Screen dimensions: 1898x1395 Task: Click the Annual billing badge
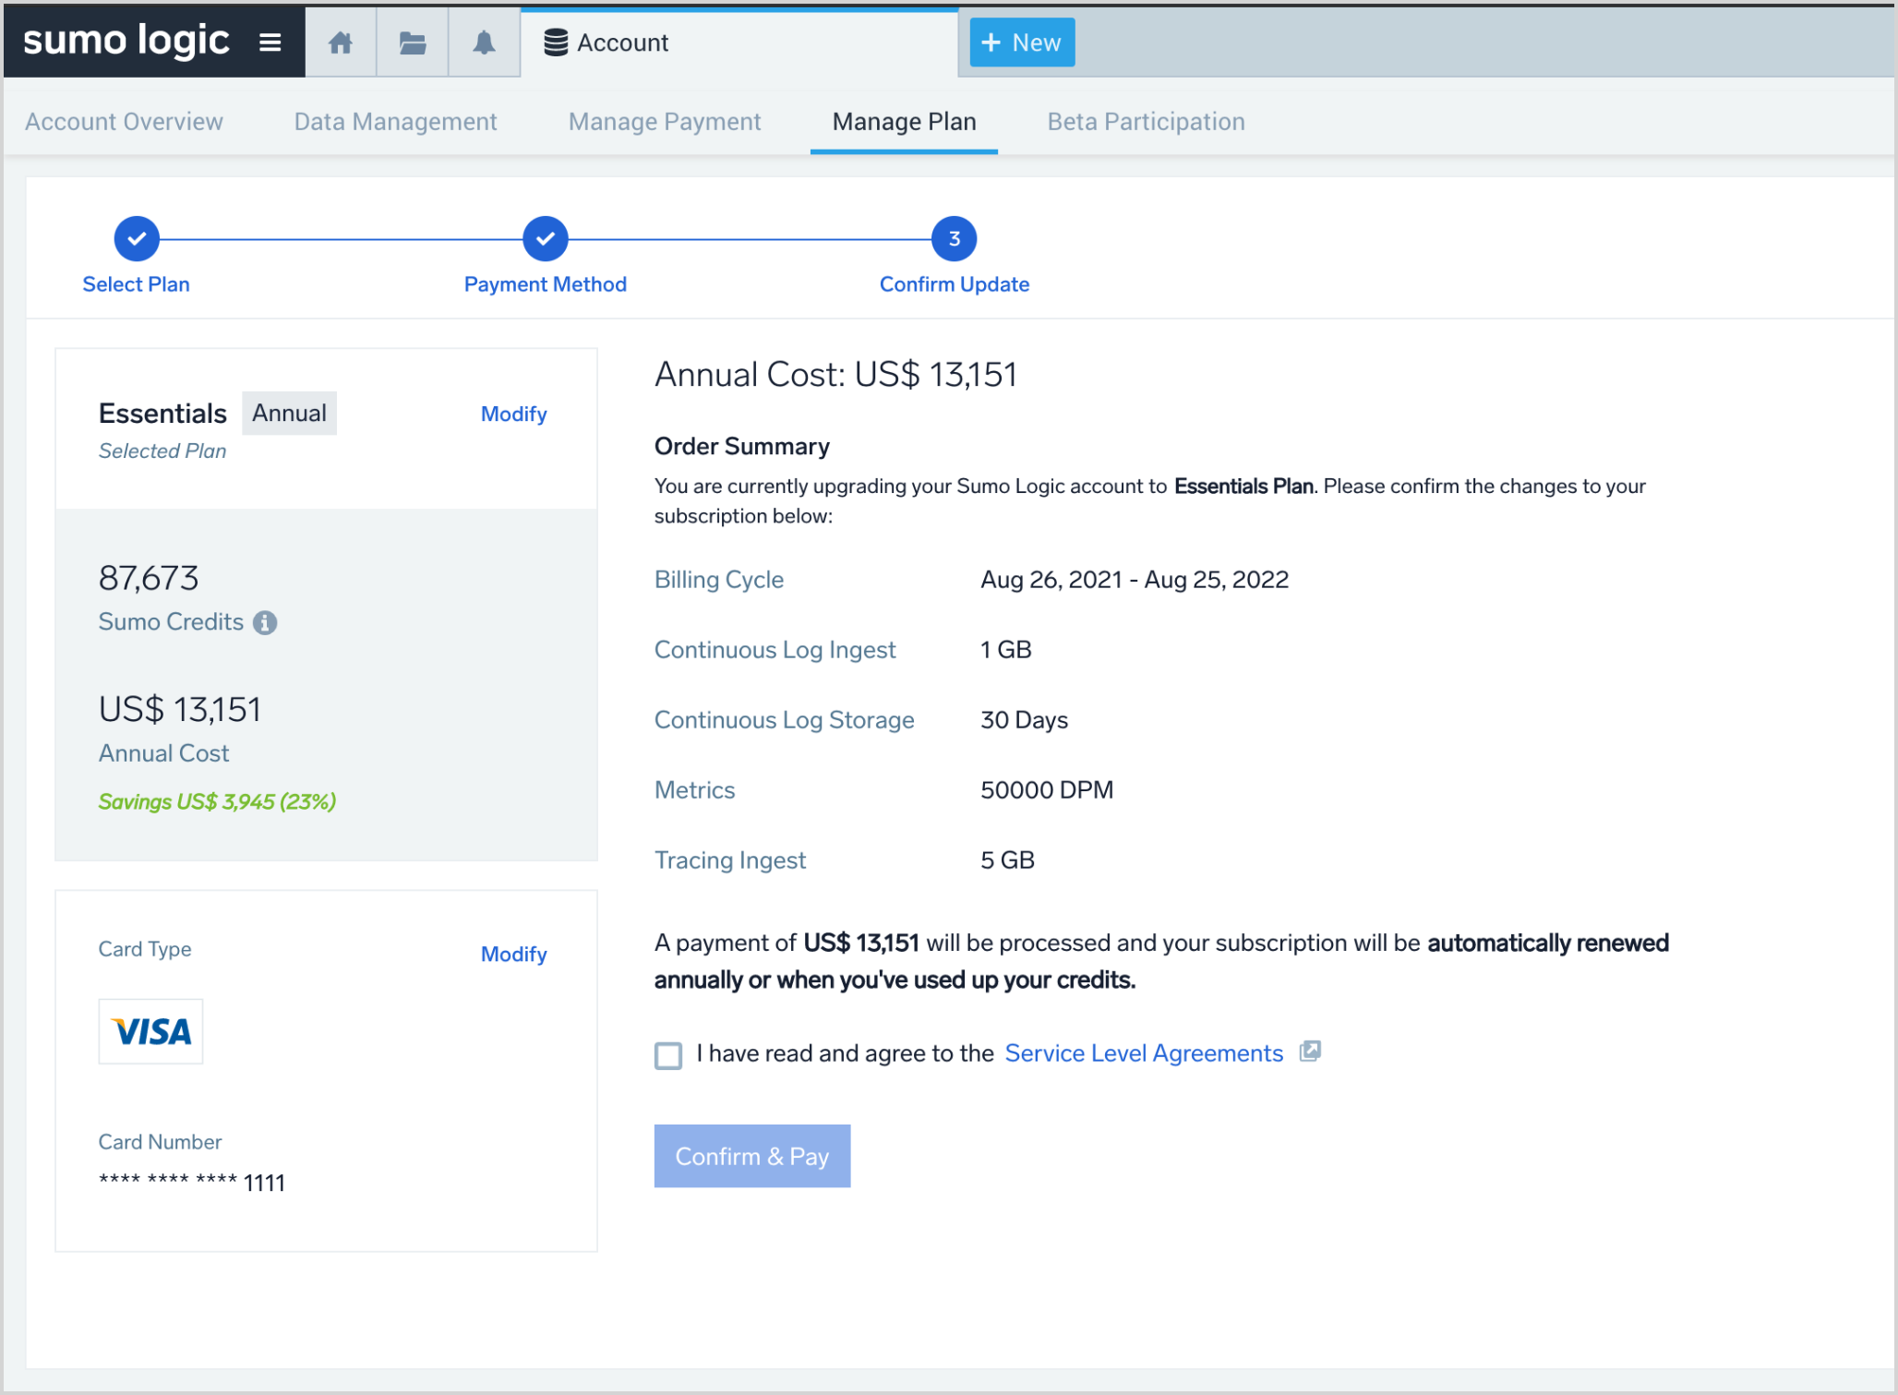(290, 414)
